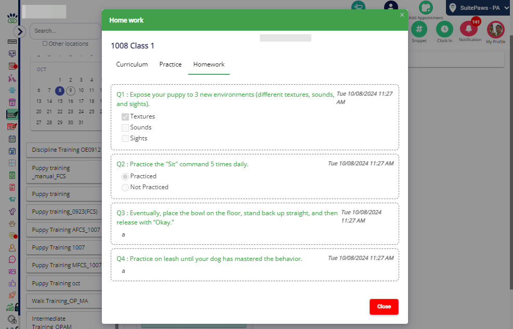Click the red Close button
Viewport: 513px width, 329px height.
click(384, 307)
